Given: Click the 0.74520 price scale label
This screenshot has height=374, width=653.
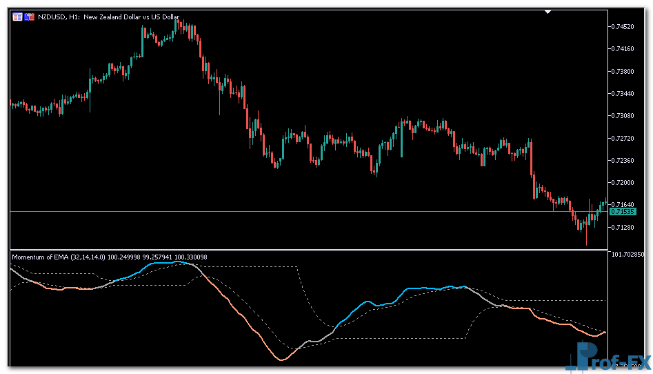Looking at the screenshot, I should pyautogui.click(x=623, y=27).
